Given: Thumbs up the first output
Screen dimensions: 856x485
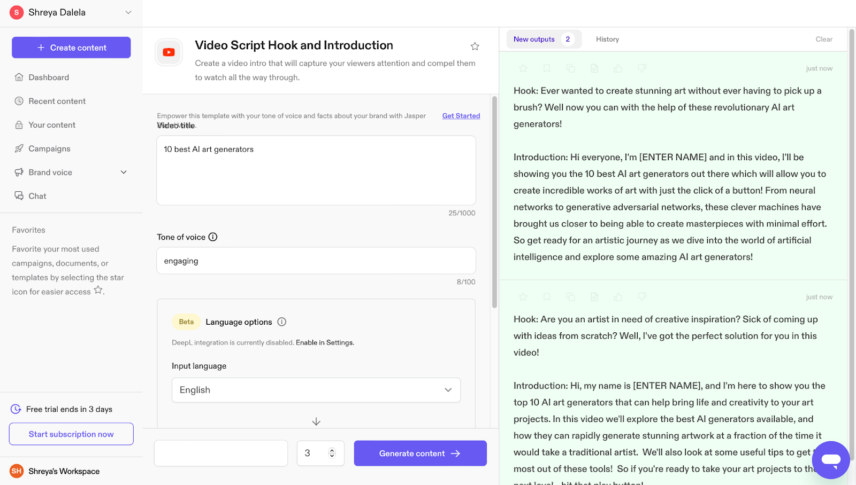Looking at the screenshot, I should tap(618, 68).
